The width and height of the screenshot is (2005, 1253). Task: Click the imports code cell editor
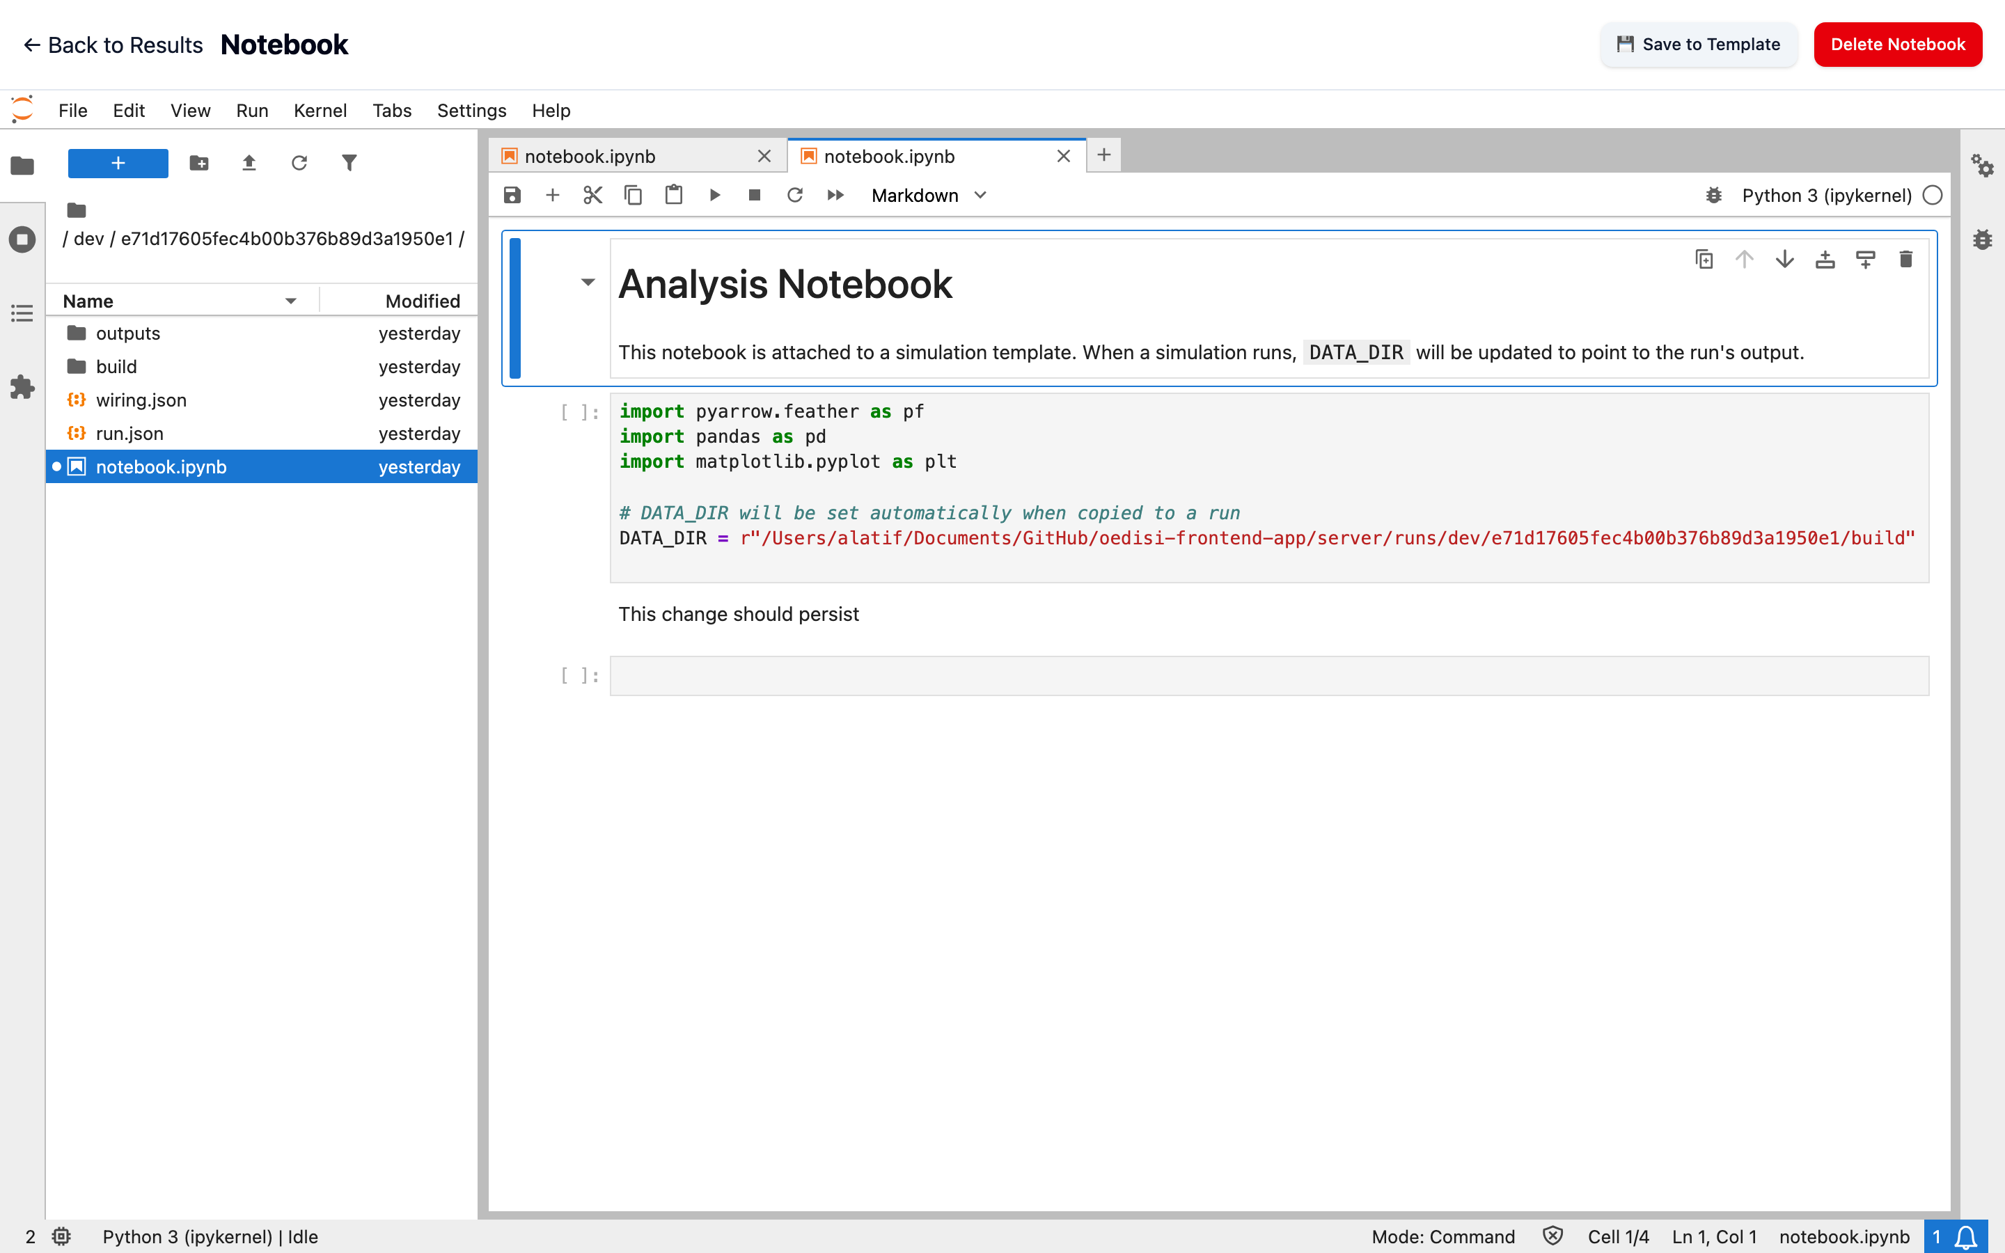tap(1268, 487)
